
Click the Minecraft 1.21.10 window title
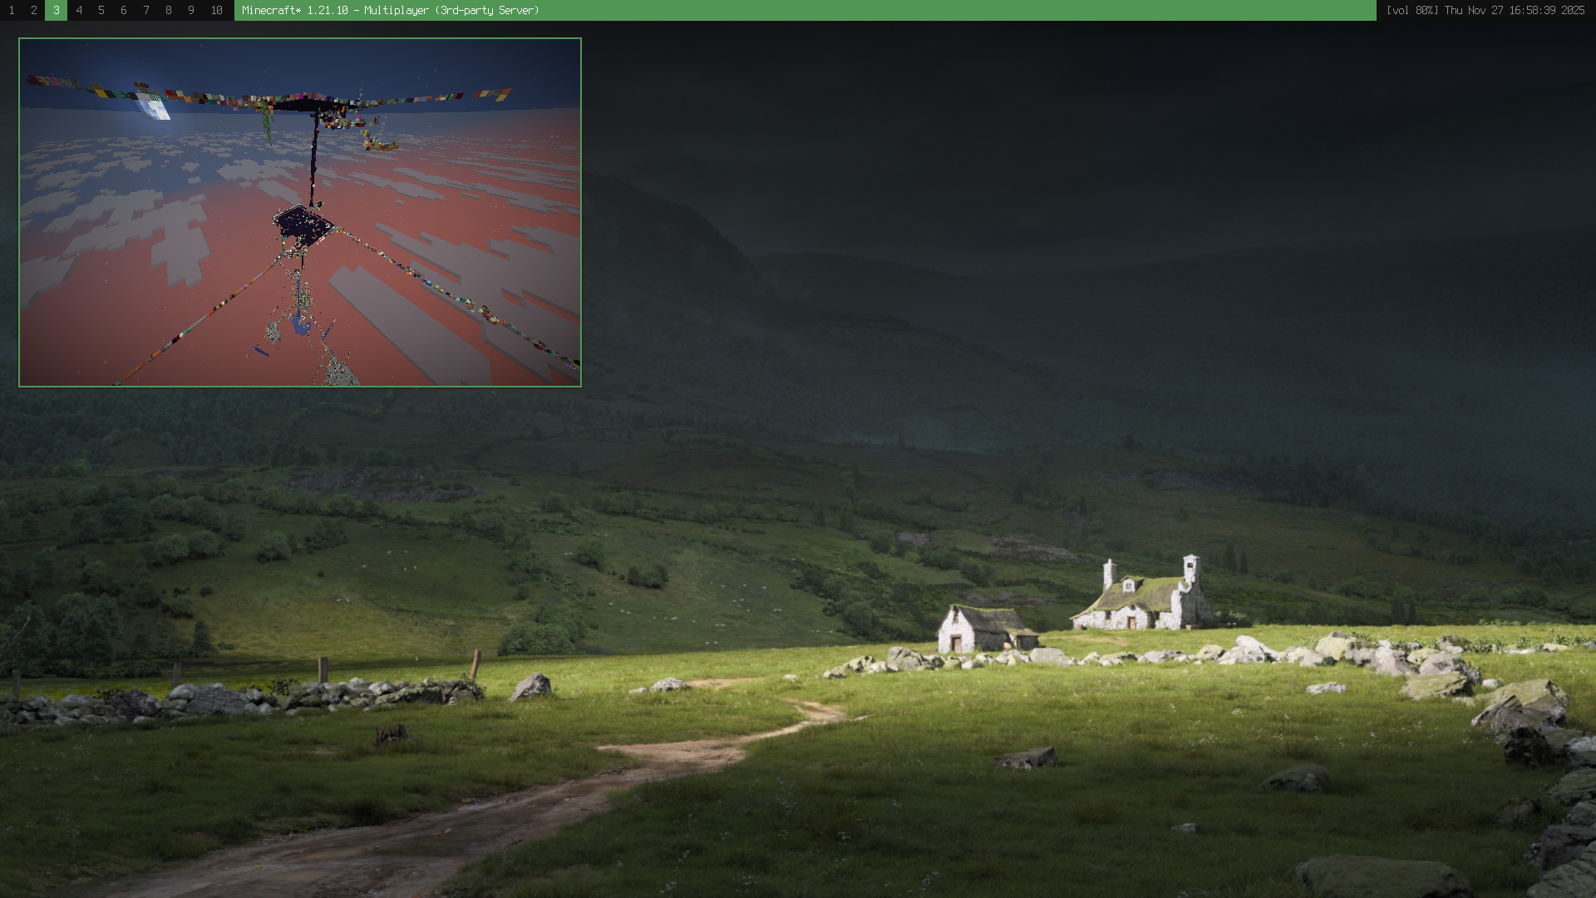[x=391, y=10]
